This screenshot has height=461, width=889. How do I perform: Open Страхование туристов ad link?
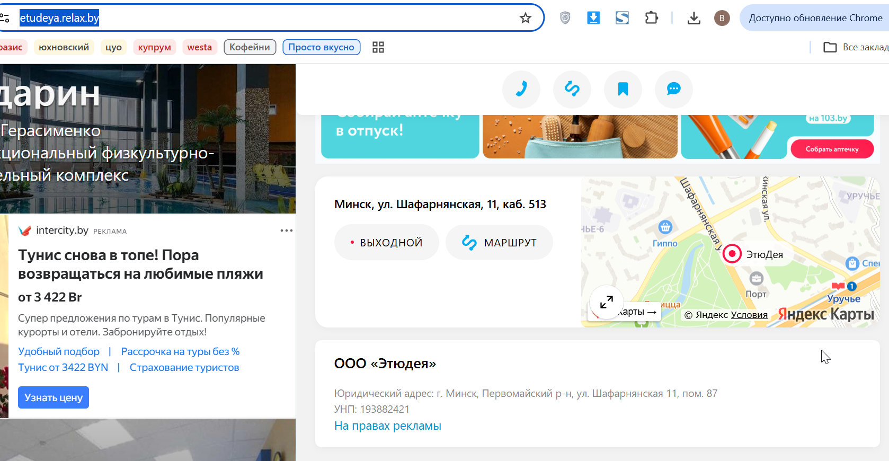click(184, 367)
